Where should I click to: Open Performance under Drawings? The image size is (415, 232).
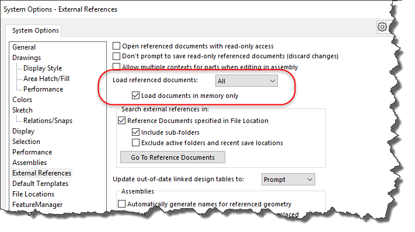point(43,89)
